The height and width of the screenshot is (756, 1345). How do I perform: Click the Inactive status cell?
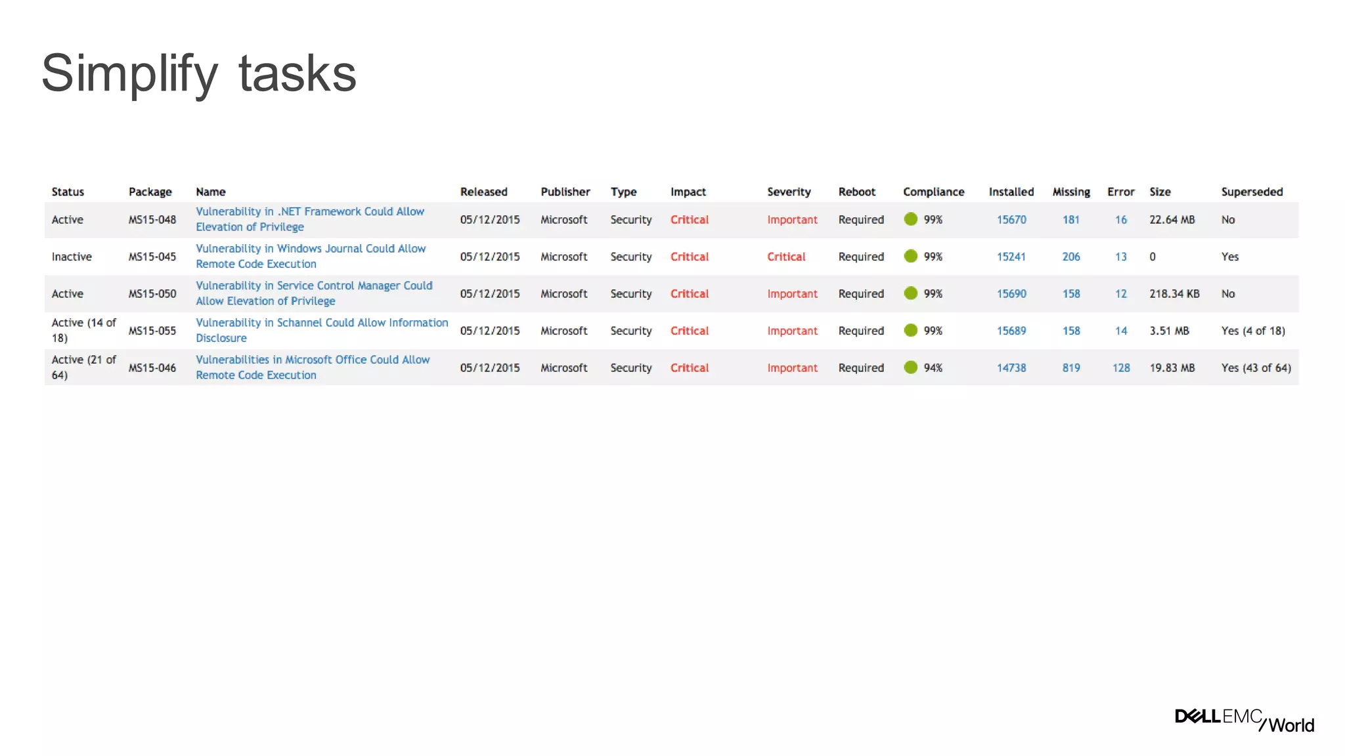72,257
